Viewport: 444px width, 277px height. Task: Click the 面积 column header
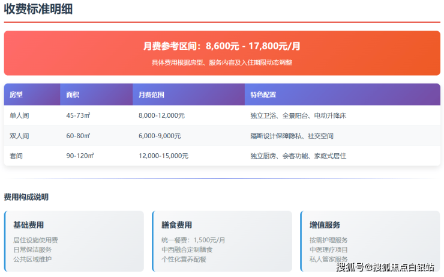pos(73,95)
